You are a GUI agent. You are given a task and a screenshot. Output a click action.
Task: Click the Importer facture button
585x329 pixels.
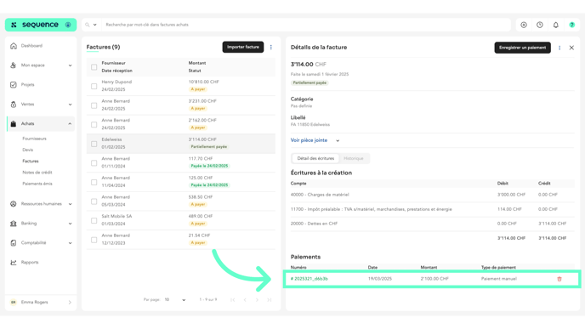(x=243, y=47)
